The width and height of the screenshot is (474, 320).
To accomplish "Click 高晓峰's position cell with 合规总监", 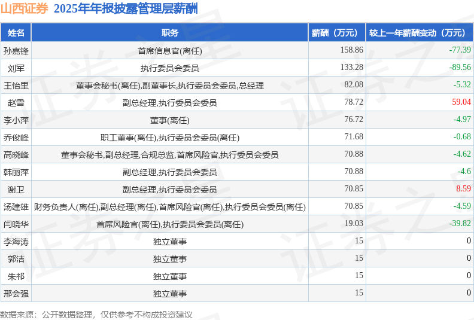I will pyautogui.click(x=169, y=155).
